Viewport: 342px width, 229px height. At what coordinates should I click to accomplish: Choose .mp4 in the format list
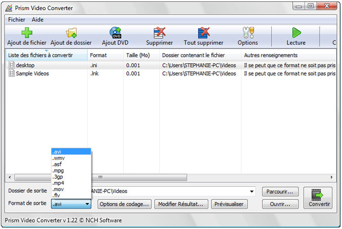tap(71, 183)
